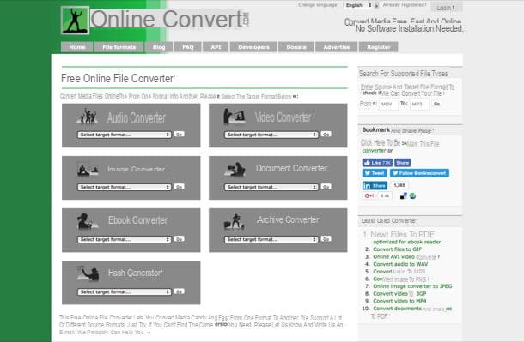Screen dimensions: 524x342
Task: Open the Advertise tab
Action: click(337, 47)
